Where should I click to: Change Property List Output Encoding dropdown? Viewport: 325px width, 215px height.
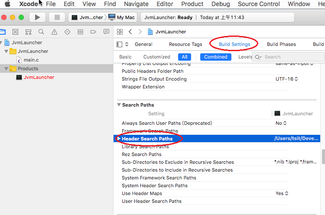click(x=294, y=64)
